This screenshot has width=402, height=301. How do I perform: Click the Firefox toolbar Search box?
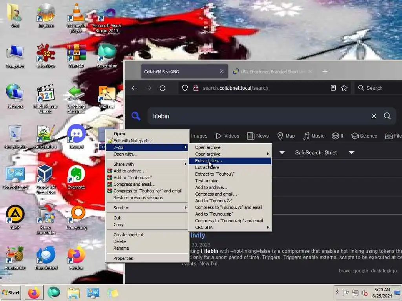378,88
